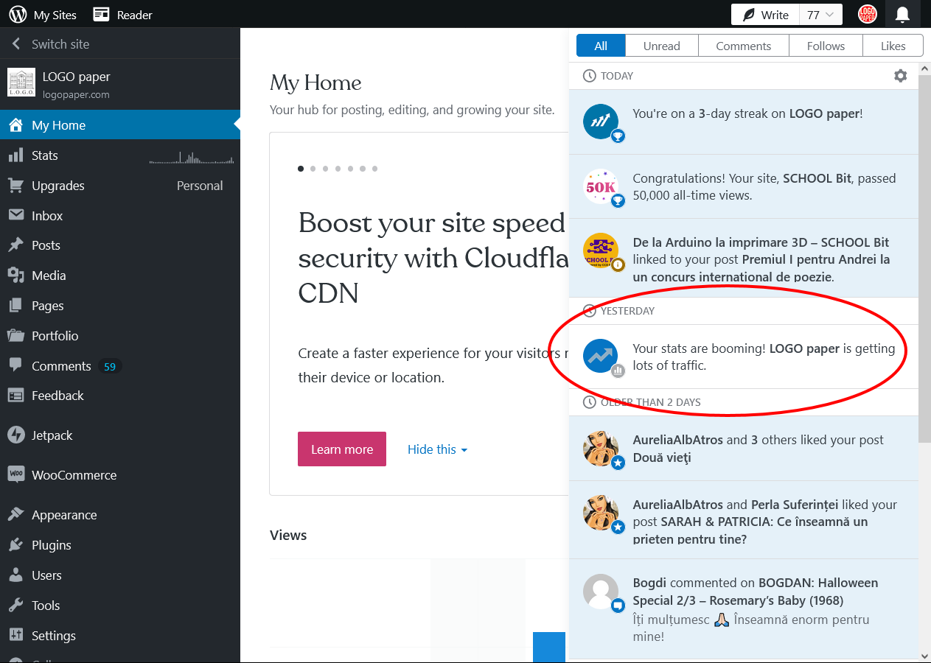Click the LOGO paper profile avatar
Screen dimensions: 931x663
tap(868, 14)
